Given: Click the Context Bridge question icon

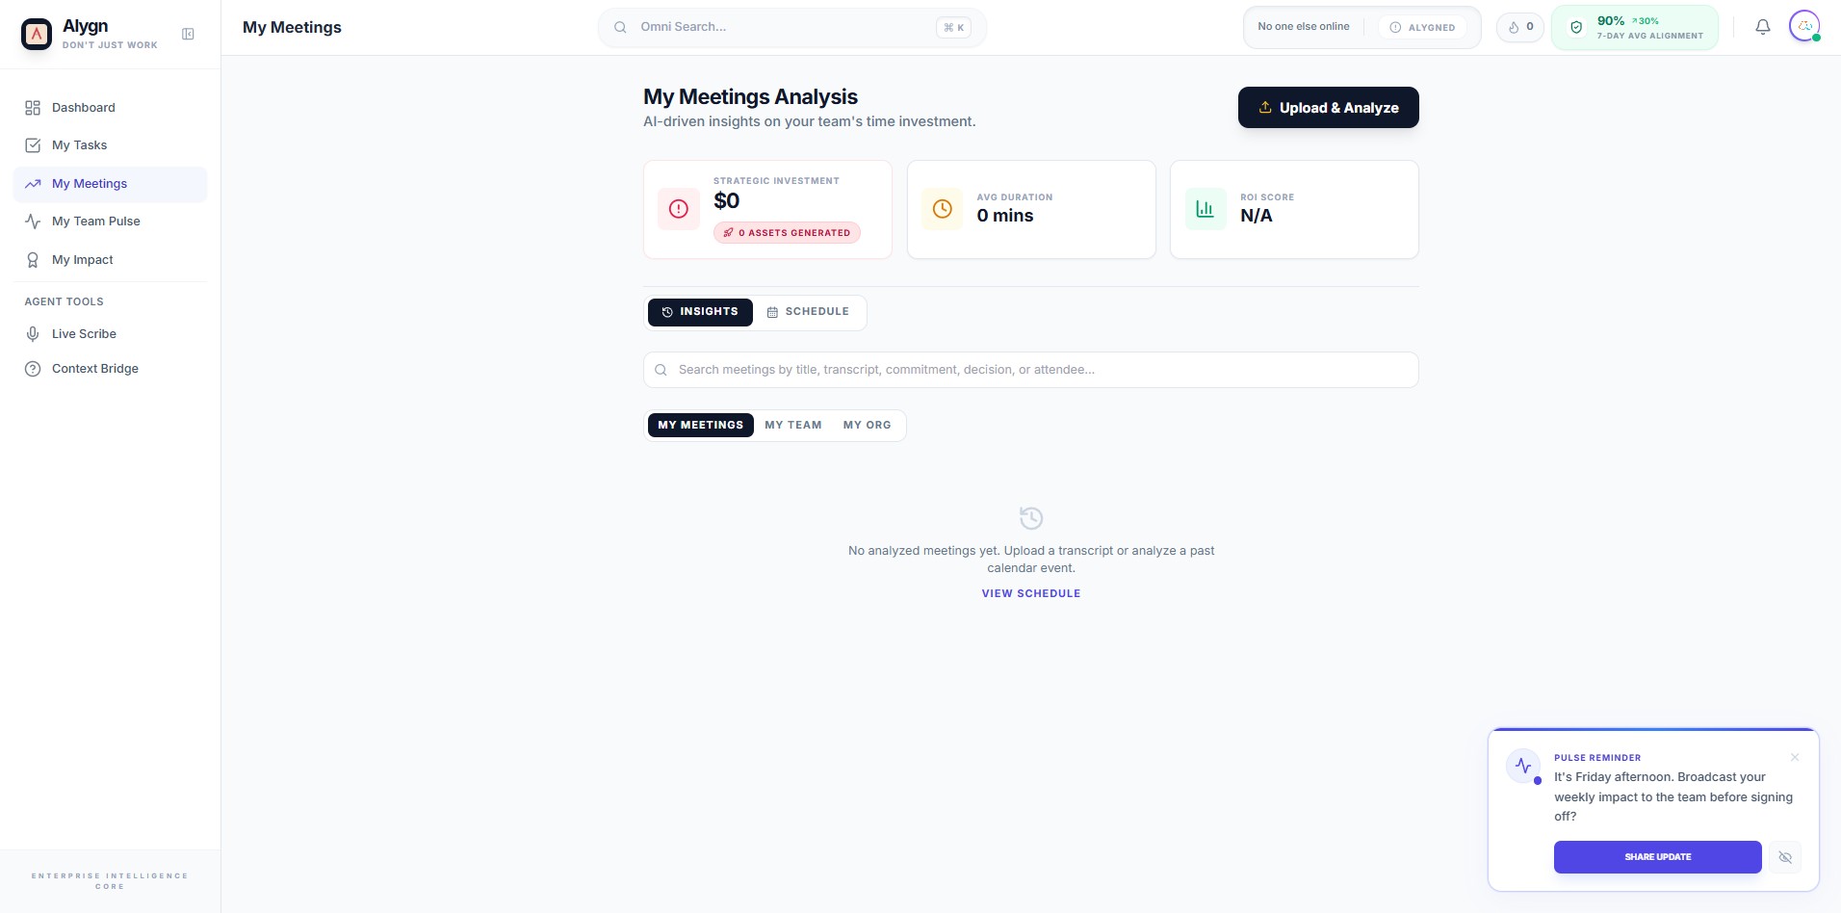Looking at the screenshot, I should 33,369.
